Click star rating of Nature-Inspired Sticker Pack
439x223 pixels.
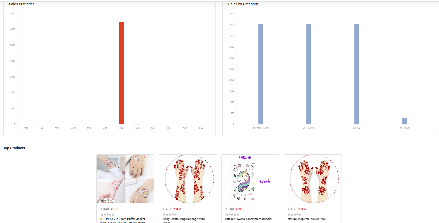tap(295, 214)
